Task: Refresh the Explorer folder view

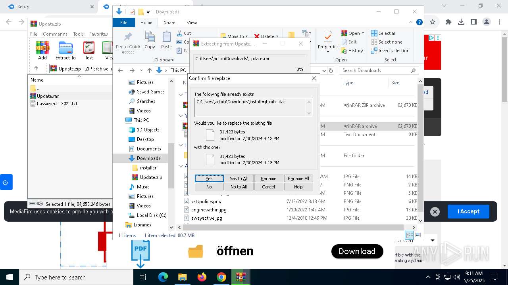Action: click(x=331, y=70)
